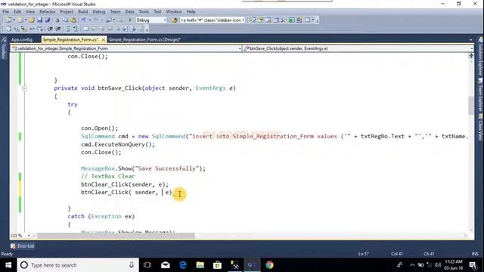Image resolution: width=484 pixels, height=272 pixels.
Task: Open the File menu
Action: [5, 12]
